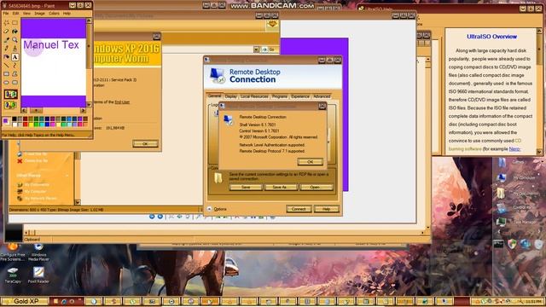Open the Image menu in Paint
This screenshot has width=546, height=307.
[x=39, y=14]
